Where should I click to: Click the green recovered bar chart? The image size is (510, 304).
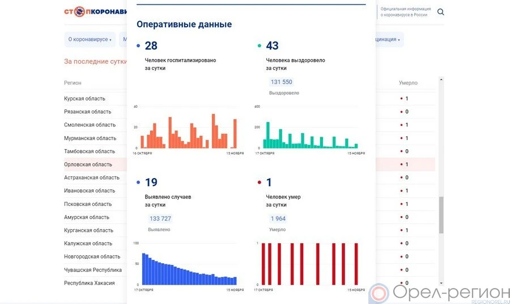[x=310, y=136]
